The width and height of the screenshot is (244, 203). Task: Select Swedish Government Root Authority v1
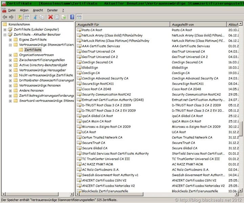coord(110,175)
